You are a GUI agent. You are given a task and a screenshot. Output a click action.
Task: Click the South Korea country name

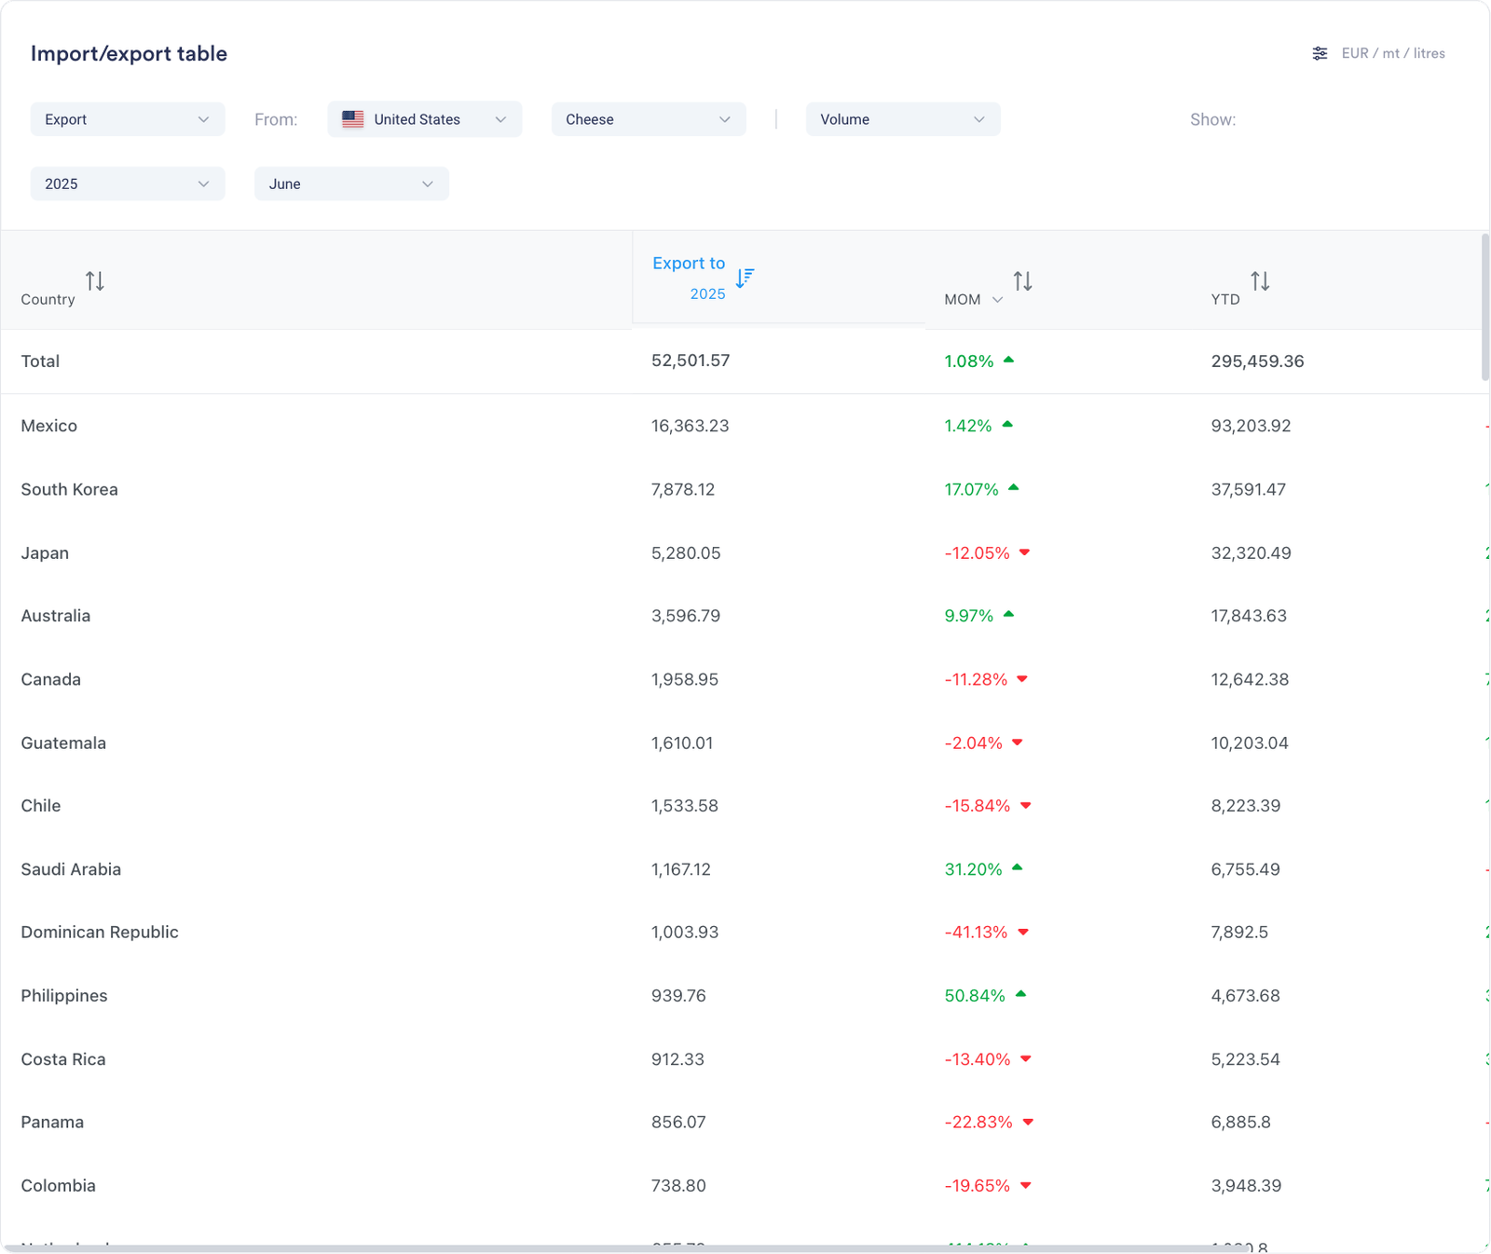coord(70,489)
